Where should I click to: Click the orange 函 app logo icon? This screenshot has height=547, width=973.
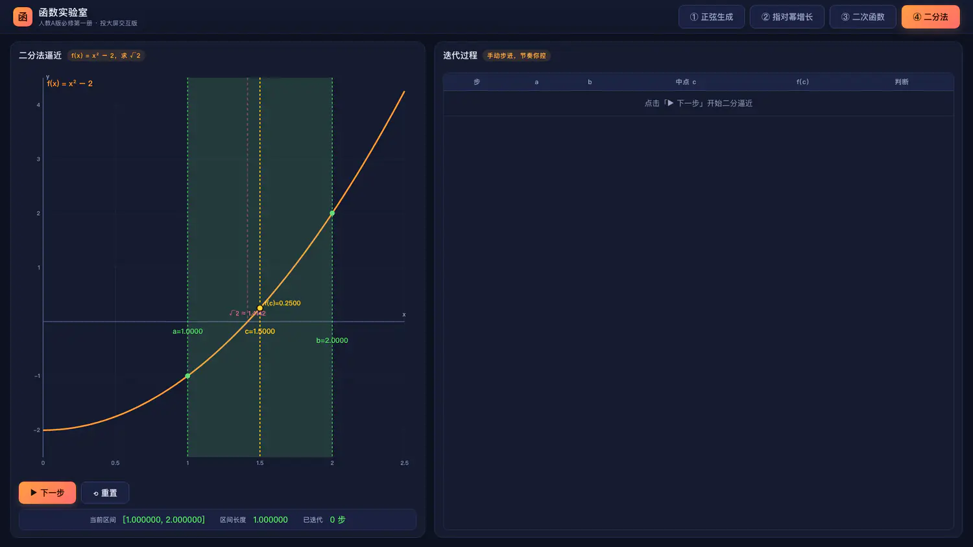(x=23, y=17)
